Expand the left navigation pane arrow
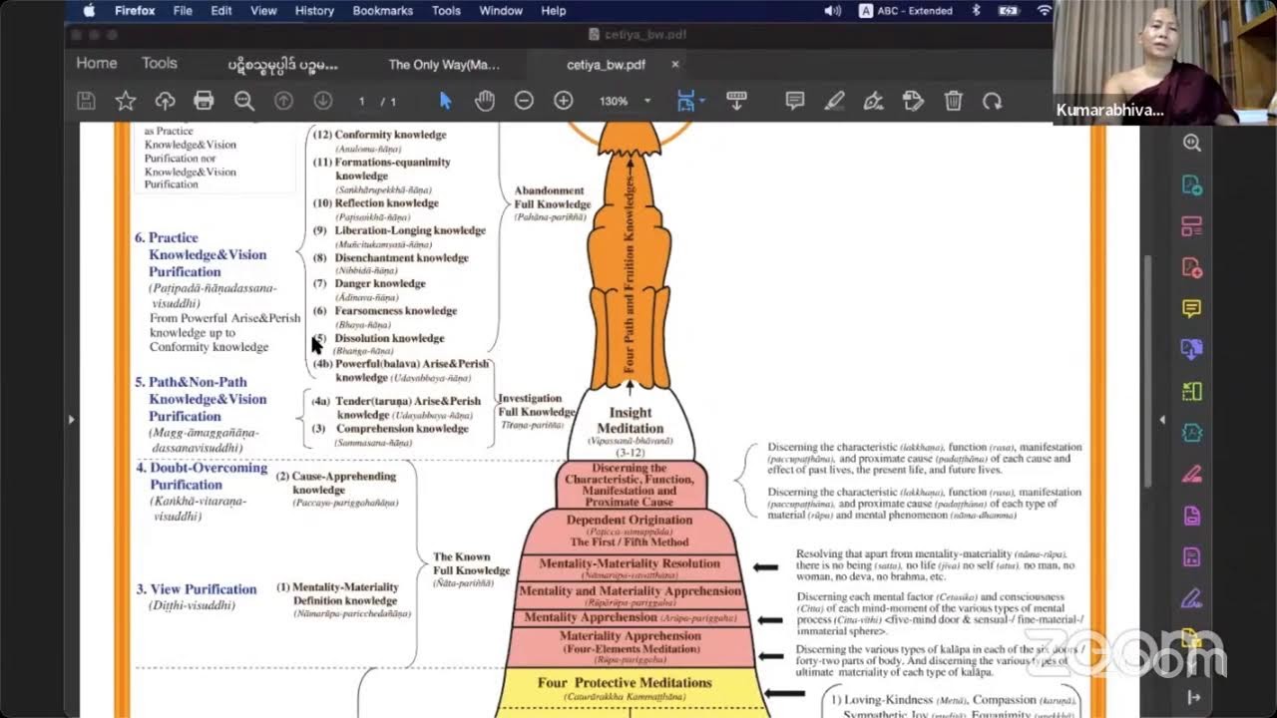Screen dimensions: 1277x718 coord(71,420)
